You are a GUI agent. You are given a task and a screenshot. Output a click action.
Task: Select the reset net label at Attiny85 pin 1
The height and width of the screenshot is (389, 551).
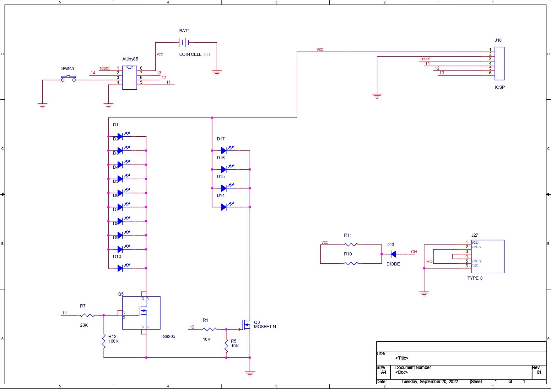point(105,68)
